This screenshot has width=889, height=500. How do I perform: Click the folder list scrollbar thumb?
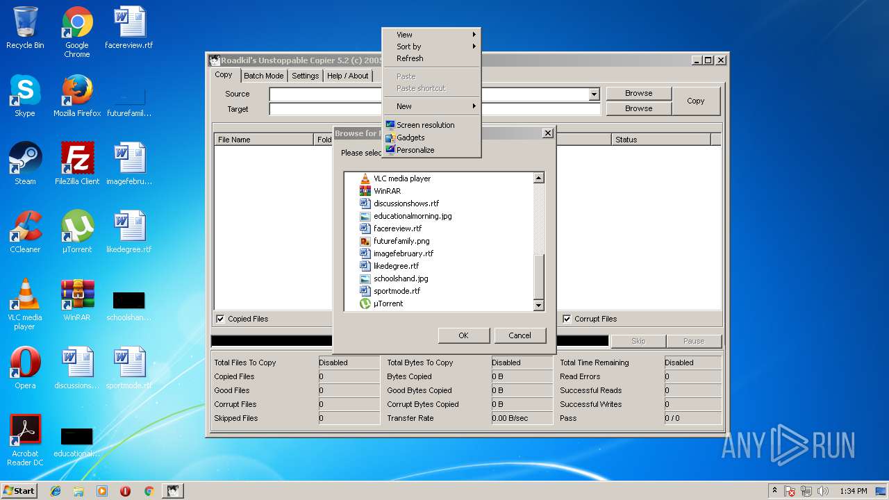click(x=538, y=276)
